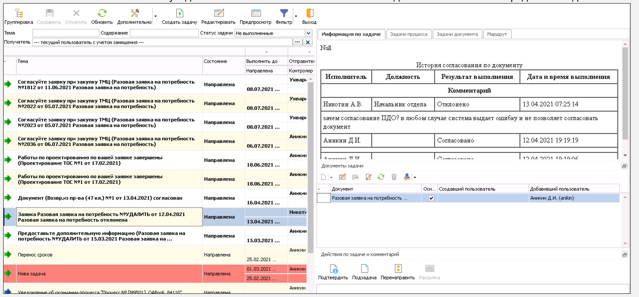Switch to the Задачи процесса tab
The height and width of the screenshot is (297, 639).
pos(409,34)
